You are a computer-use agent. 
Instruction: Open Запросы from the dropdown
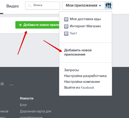tap(72, 70)
